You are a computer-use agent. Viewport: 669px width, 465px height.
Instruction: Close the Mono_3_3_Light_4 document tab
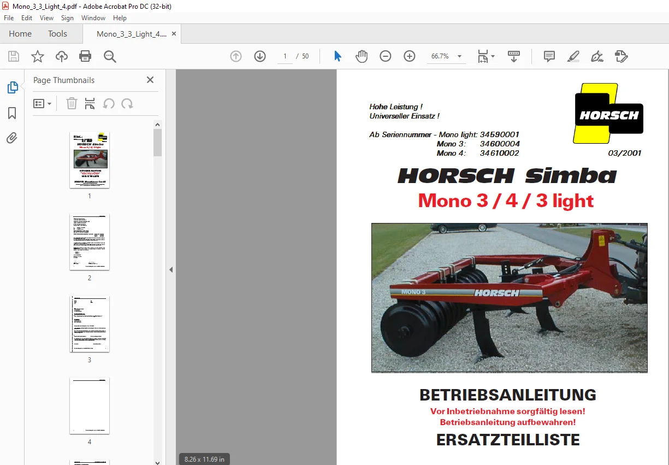pyautogui.click(x=174, y=33)
